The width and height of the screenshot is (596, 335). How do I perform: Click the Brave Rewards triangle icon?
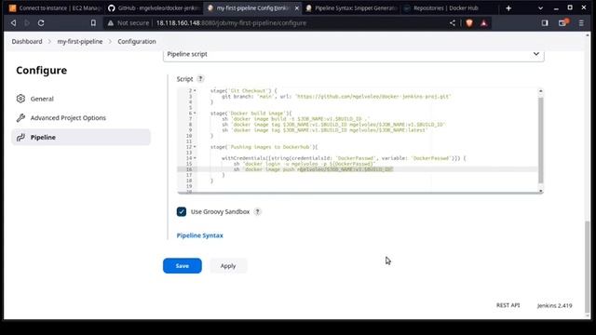pyautogui.click(x=483, y=23)
